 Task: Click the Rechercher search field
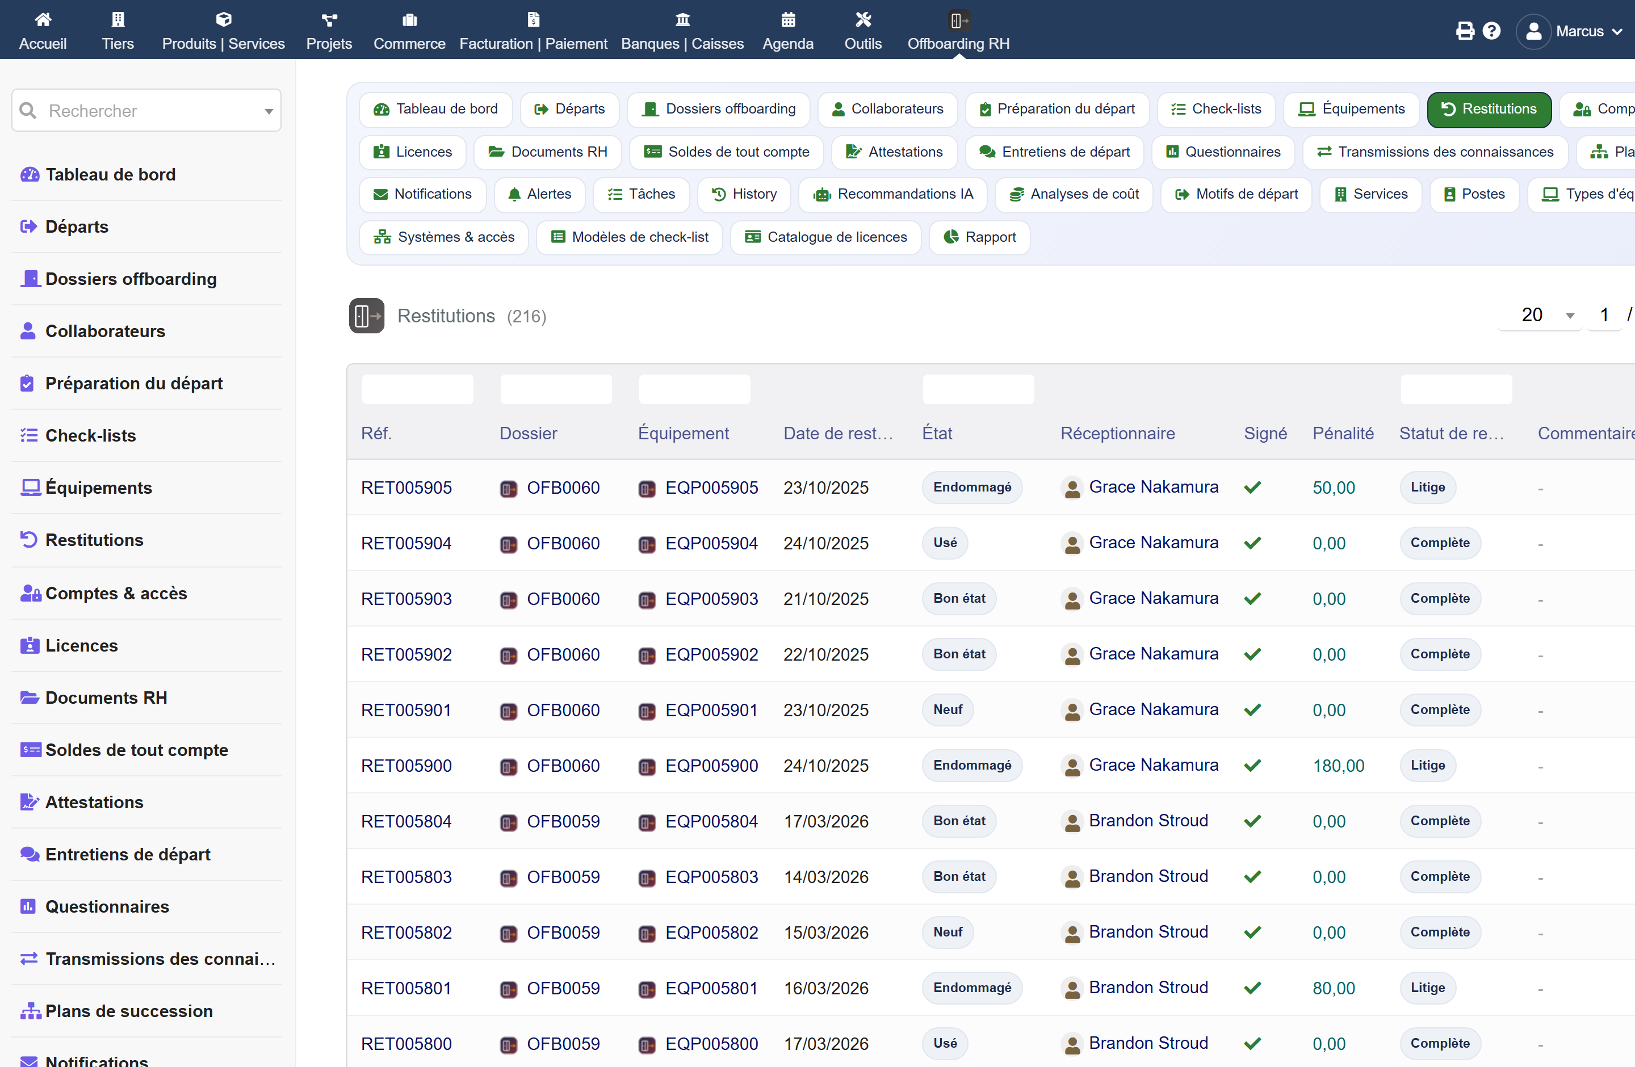(146, 111)
